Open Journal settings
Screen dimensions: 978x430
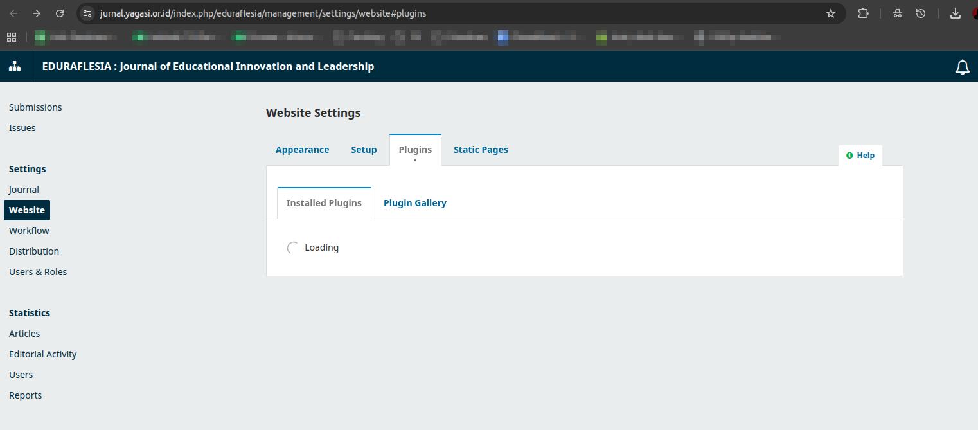[x=24, y=190]
